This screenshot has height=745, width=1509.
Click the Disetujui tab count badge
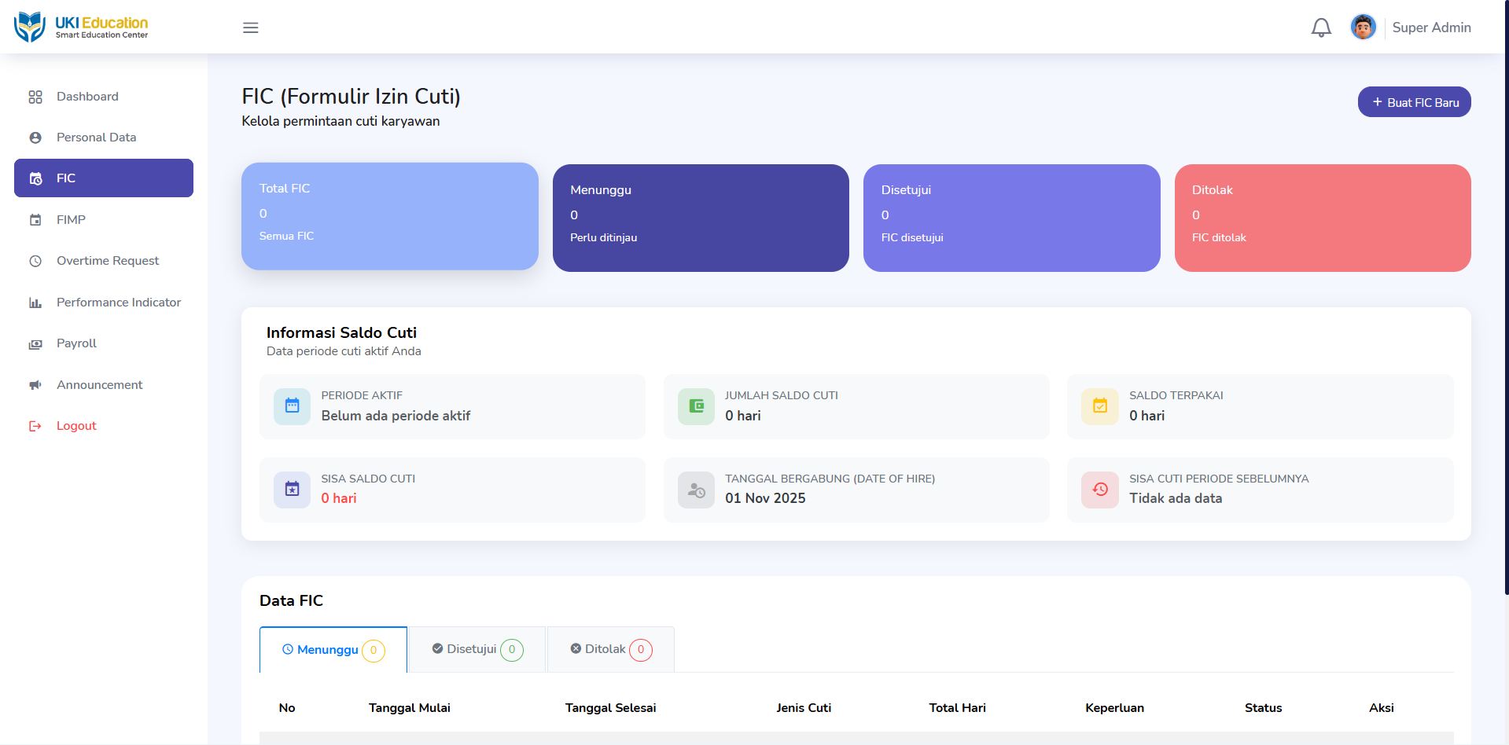(512, 650)
